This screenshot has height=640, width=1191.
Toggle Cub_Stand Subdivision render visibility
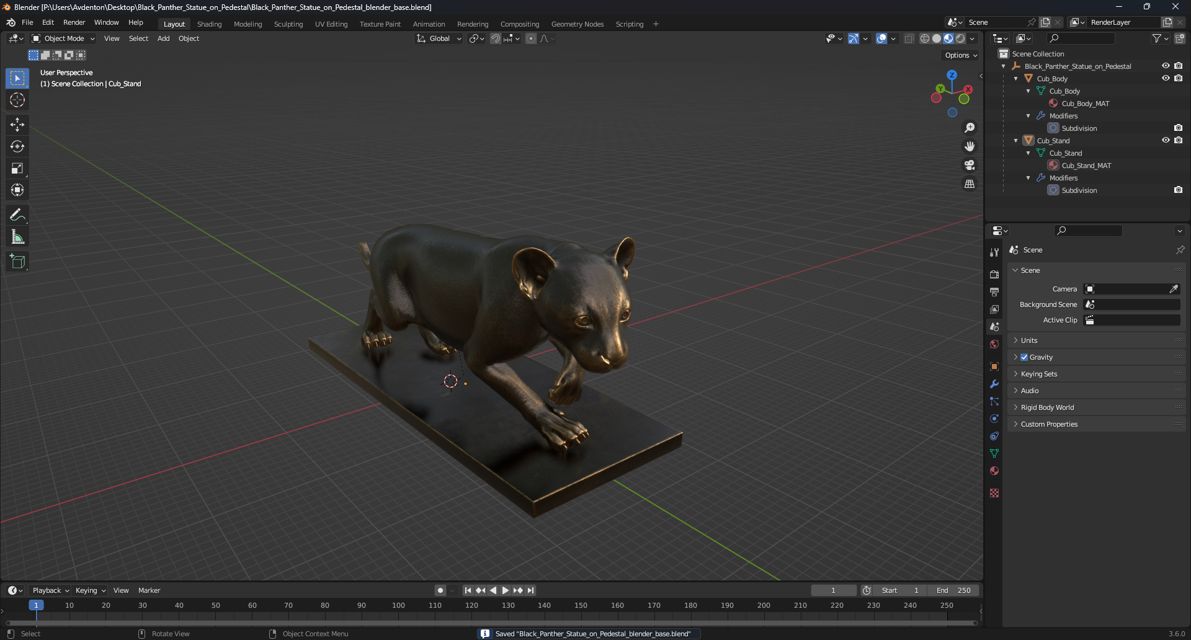click(1178, 190)
